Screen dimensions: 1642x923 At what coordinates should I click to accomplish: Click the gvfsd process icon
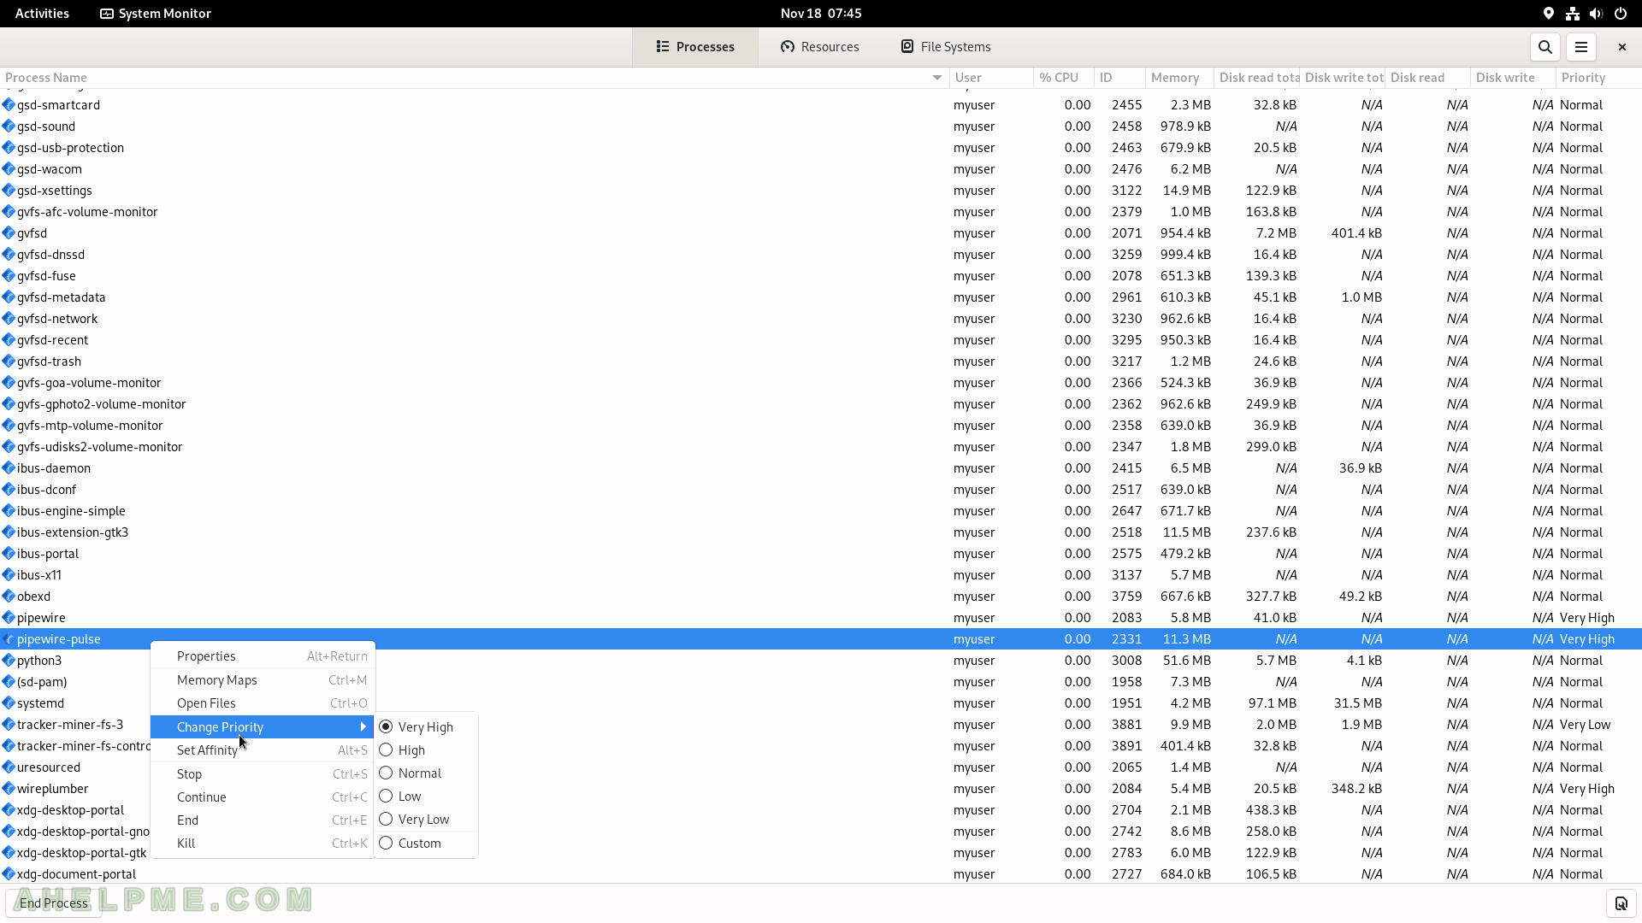click(x=9, y=233)
